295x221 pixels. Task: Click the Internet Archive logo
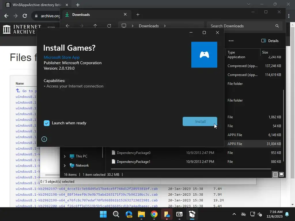coord(22,30)
